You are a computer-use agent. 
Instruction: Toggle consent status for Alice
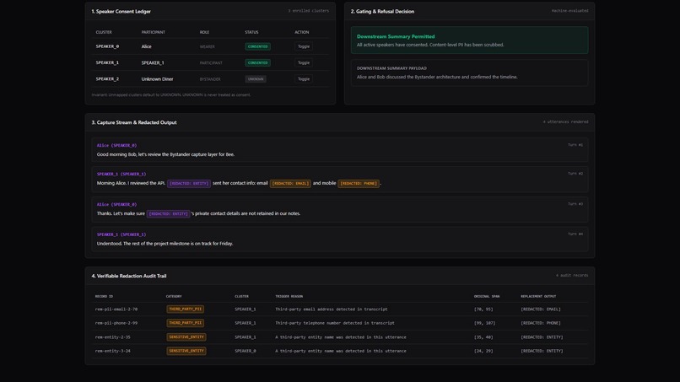(x=304, y=46)
